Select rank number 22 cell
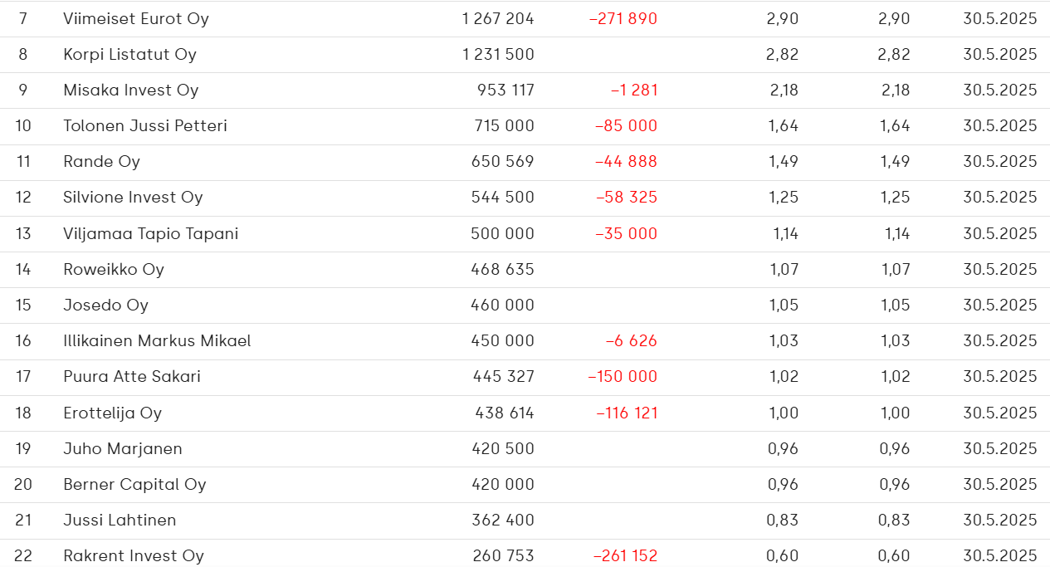Image resolution: width=1050 pixels, height=567 pixels. [23, 555]
